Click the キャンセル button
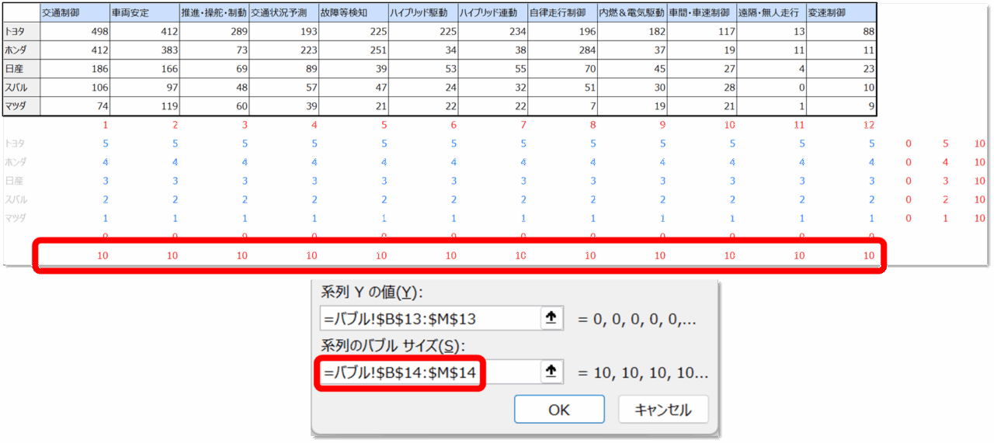Image resolution: width=994 pixels, height=443 pixels. 663,410
